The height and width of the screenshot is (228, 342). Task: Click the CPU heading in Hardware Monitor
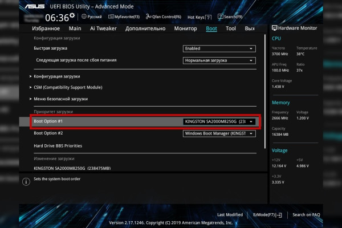[x=276, y=38]
